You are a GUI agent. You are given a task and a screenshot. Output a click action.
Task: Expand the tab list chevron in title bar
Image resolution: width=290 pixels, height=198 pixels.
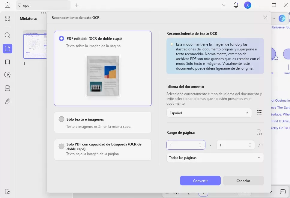tap(224, 5)
